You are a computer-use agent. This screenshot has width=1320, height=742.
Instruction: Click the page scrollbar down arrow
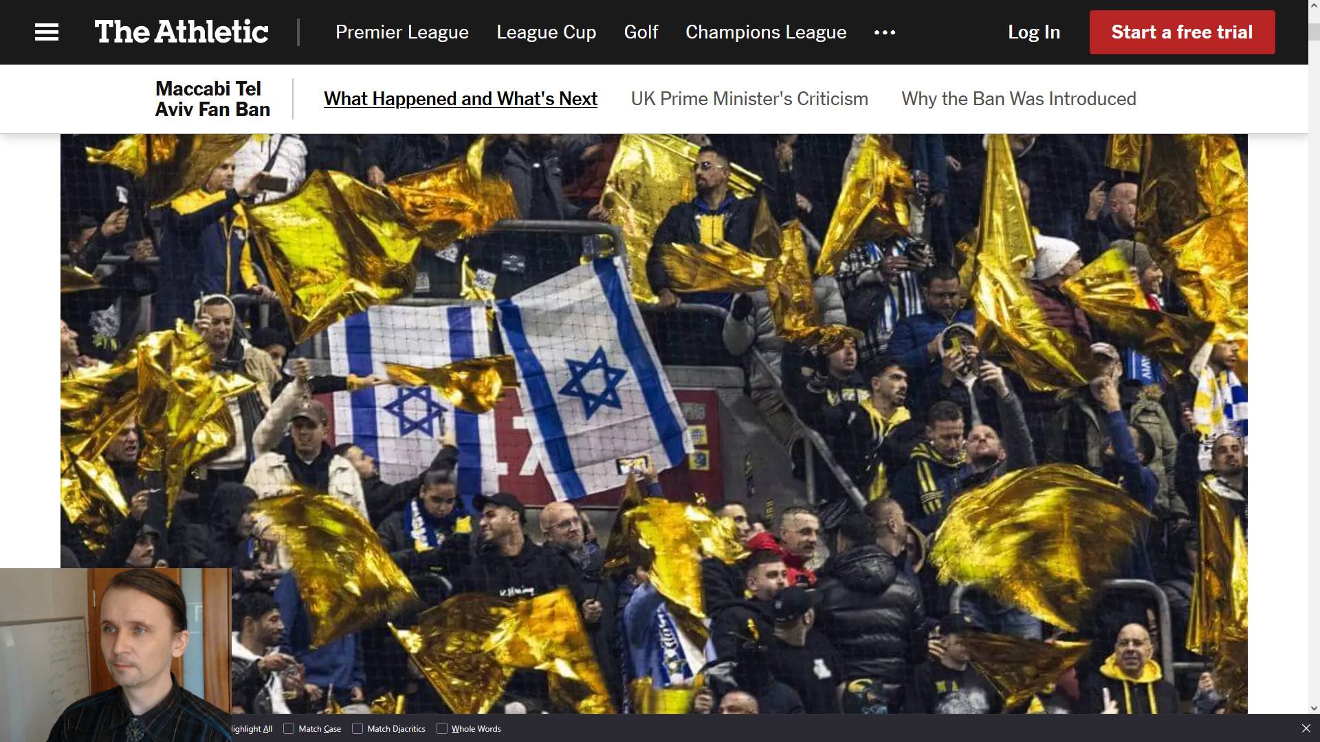(x=1314, y=708)
